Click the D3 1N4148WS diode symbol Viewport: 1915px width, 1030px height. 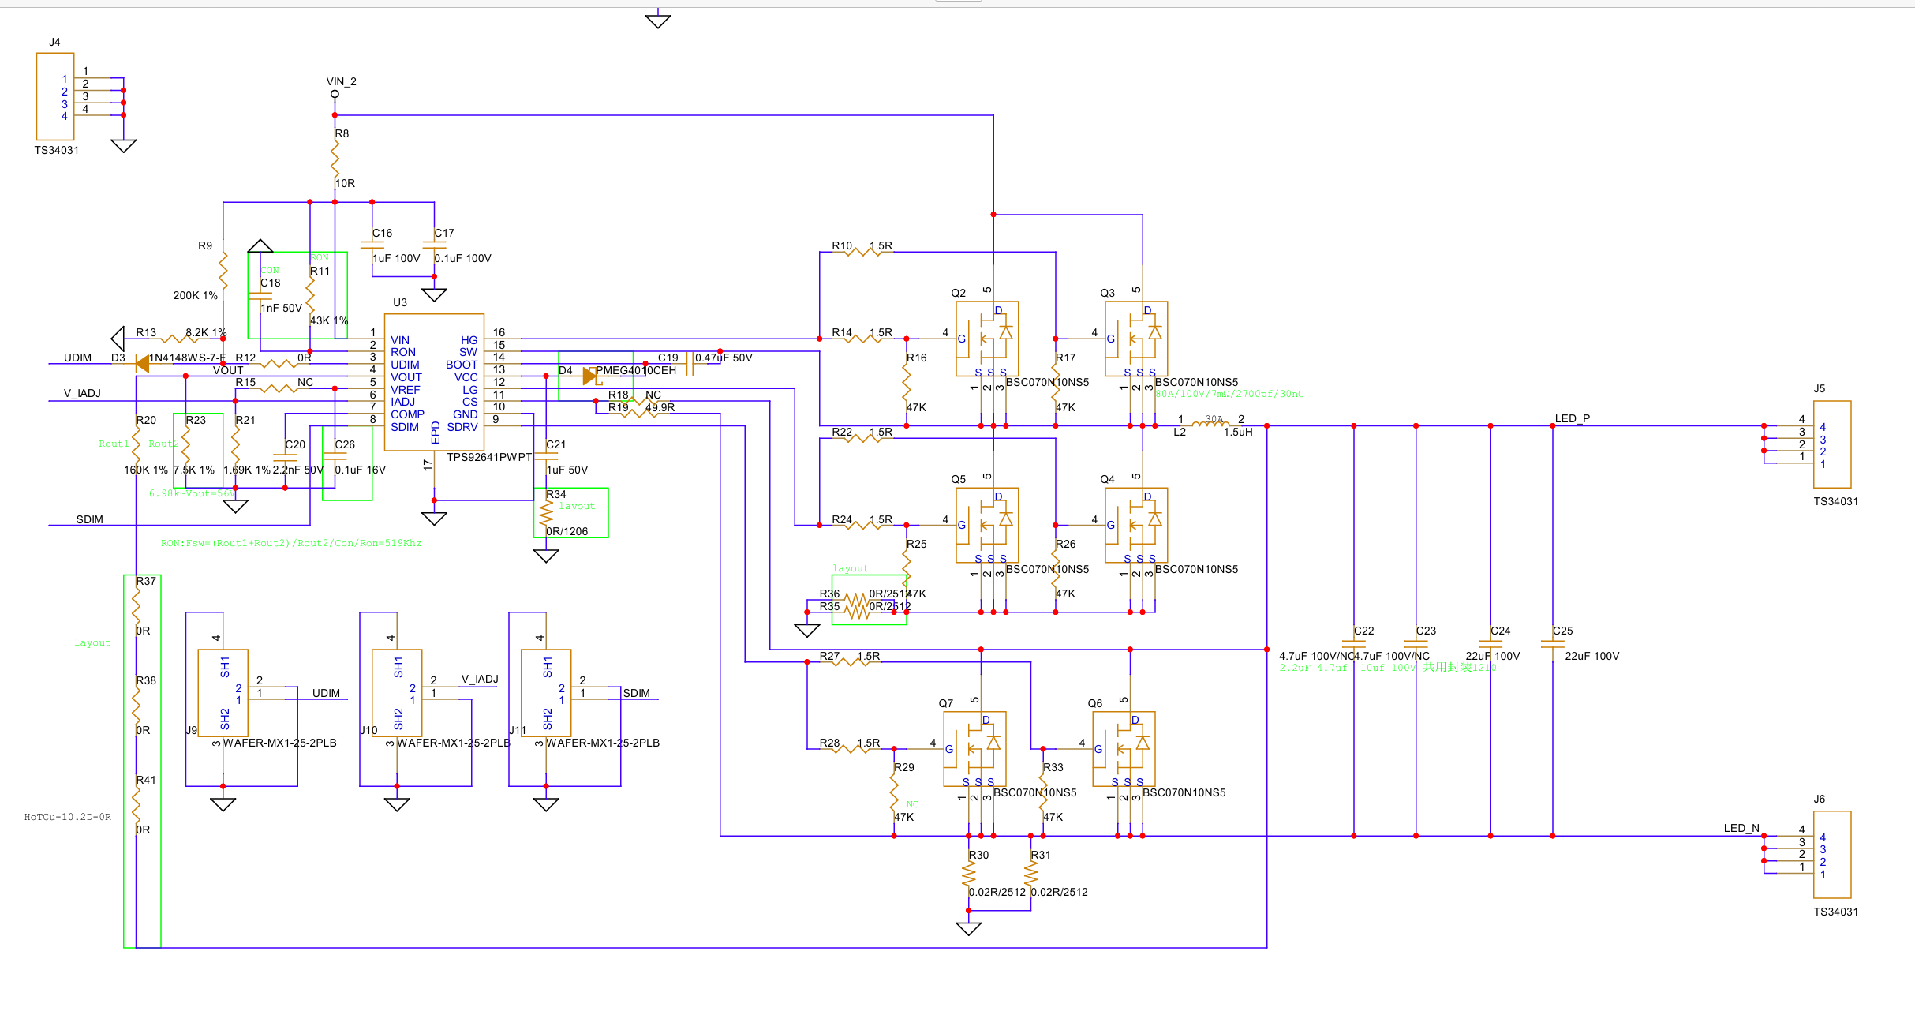click(143, 364)
